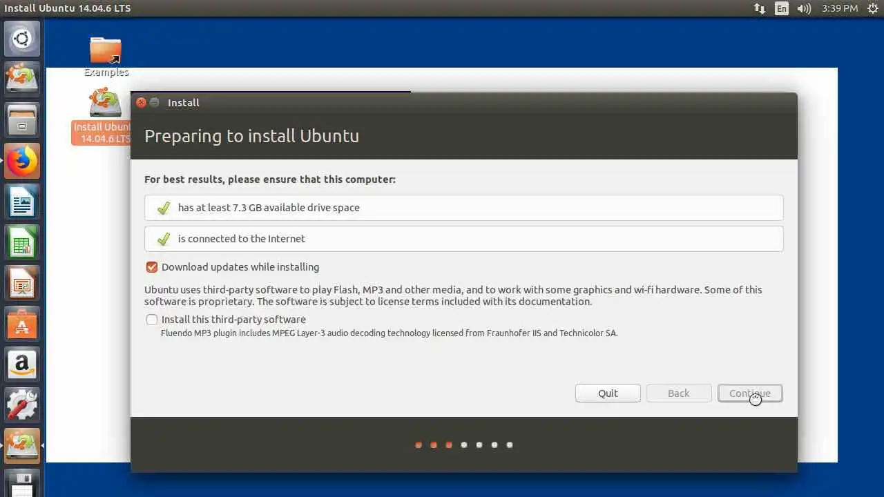884x497 pixels.
Task: Open the sound volume indicator
Action: (803, 8)
